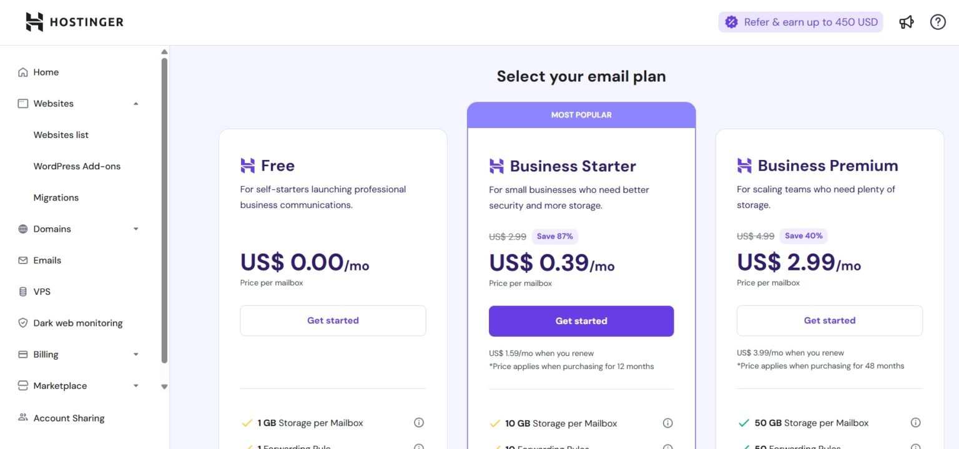This screenshot has width=959, height=449.
Task: Open the announcements megaphone icon
Action: (907, 22)
